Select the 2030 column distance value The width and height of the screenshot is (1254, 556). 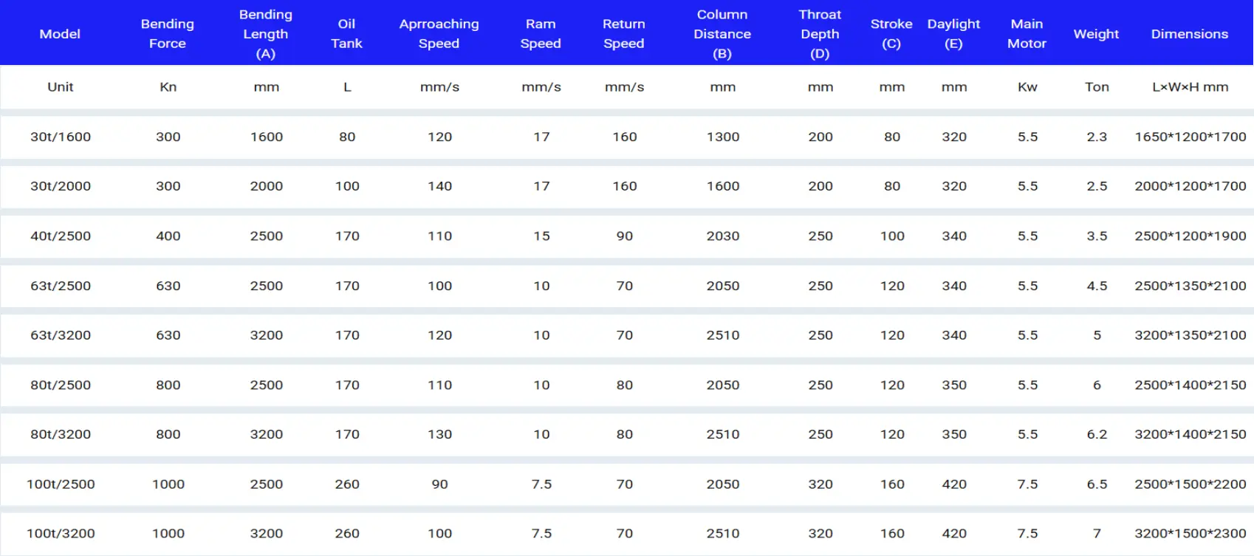[722, 236]
